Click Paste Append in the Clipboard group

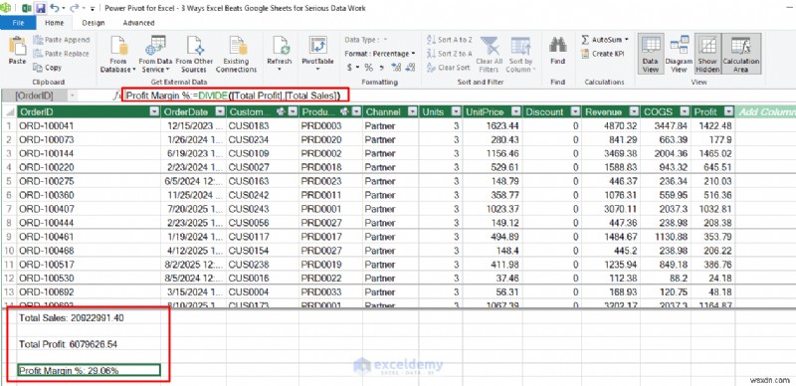pos(62,40)
